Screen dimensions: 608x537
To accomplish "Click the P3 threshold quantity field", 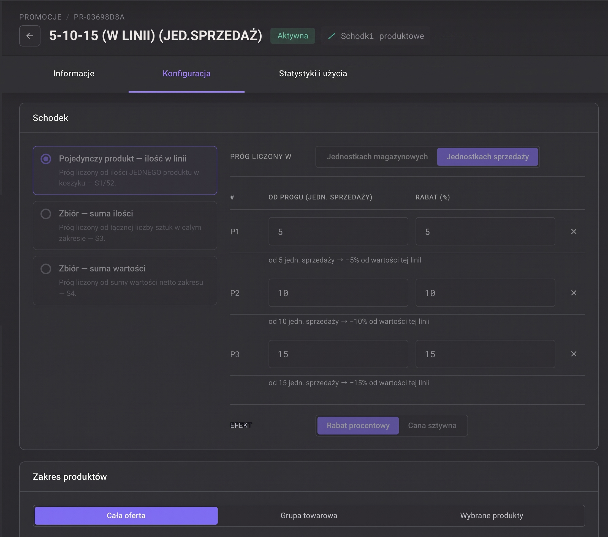I will [x=338, y=354].
